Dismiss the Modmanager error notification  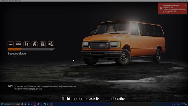click(x=185, y=5)
